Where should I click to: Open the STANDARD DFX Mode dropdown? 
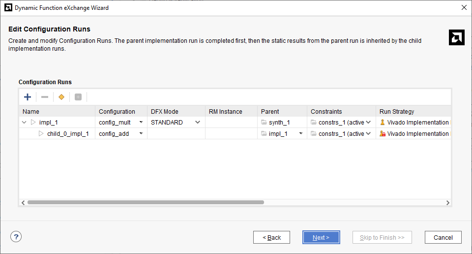pos(198,123)
